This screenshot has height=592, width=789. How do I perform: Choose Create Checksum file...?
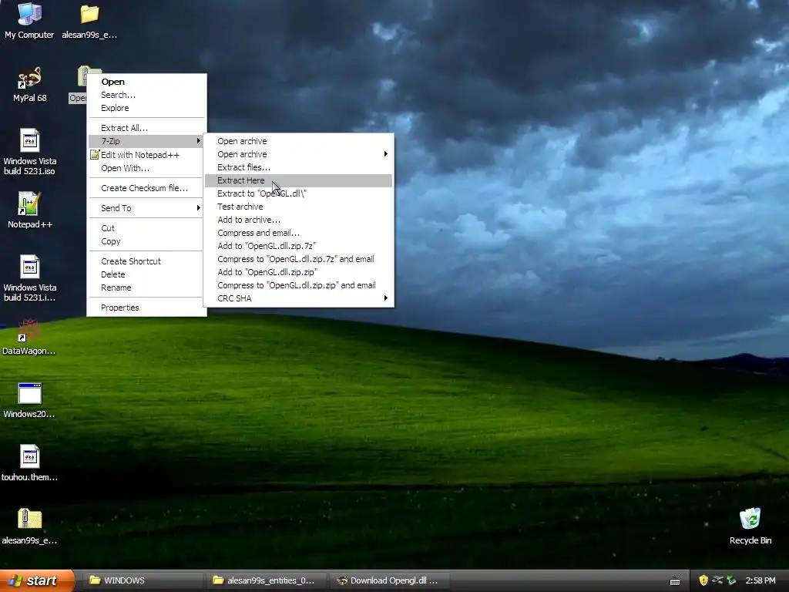click(147, 188)
